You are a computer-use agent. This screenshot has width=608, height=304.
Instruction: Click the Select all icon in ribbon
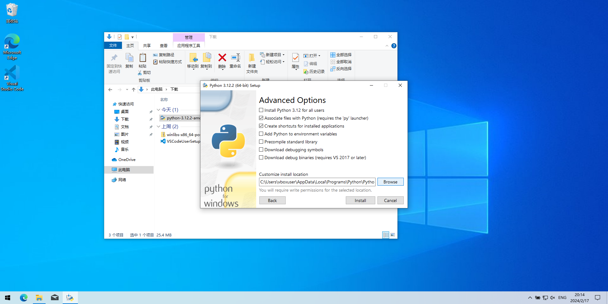click(x=333, y=55)
